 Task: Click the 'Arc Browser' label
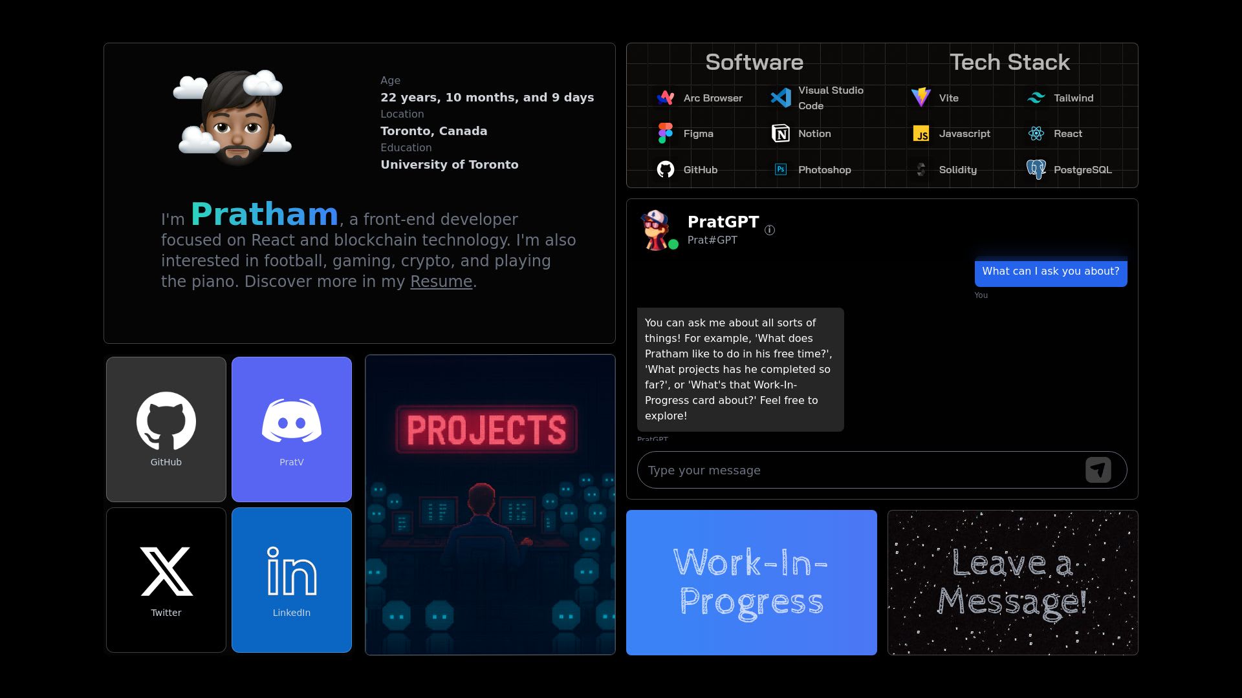coord(713,98)
